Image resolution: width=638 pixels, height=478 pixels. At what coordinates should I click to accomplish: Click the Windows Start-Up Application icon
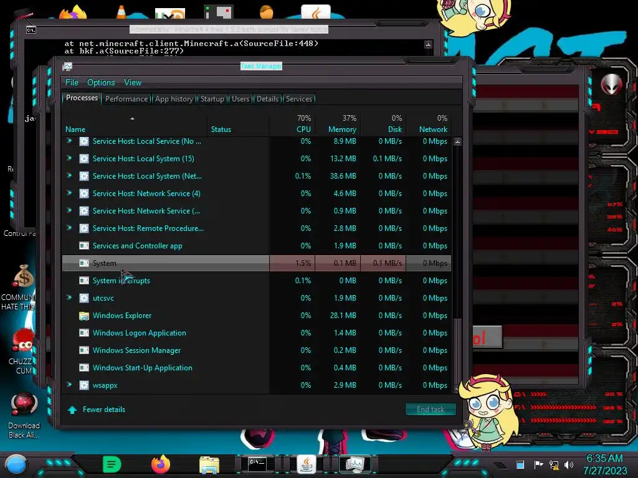point(84,367)
